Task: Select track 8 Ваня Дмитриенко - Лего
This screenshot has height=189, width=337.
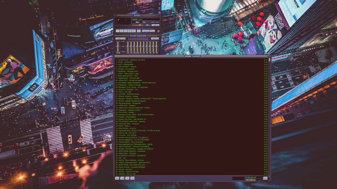Action: tap(192, 76)
